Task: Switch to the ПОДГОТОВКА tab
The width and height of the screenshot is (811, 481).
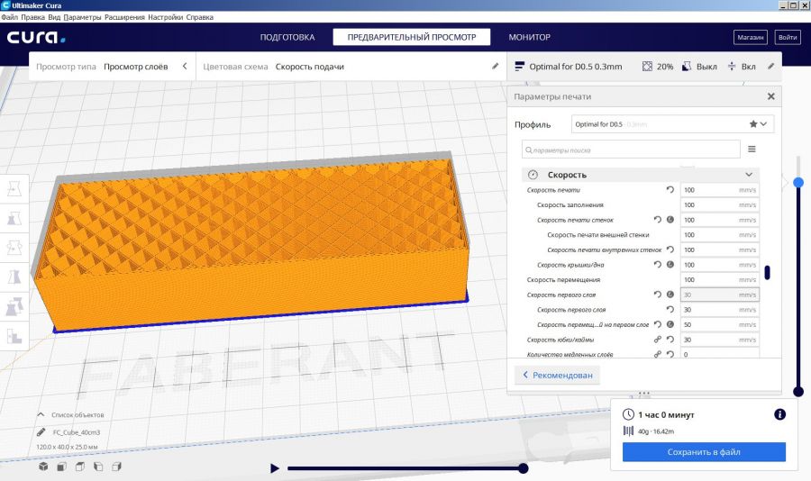Action: click(287, 37)
